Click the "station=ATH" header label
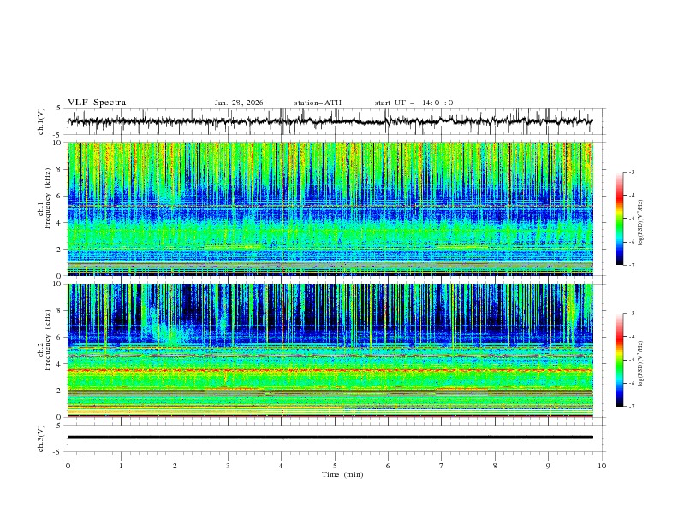 pyautogui.click(x=318, y=103)
